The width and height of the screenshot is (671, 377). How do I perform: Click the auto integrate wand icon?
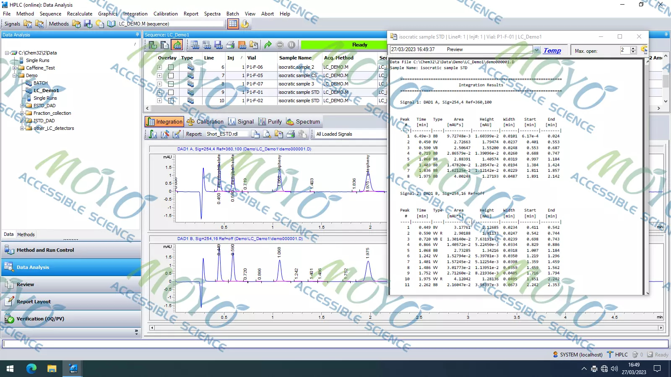(x=165, y=134)
